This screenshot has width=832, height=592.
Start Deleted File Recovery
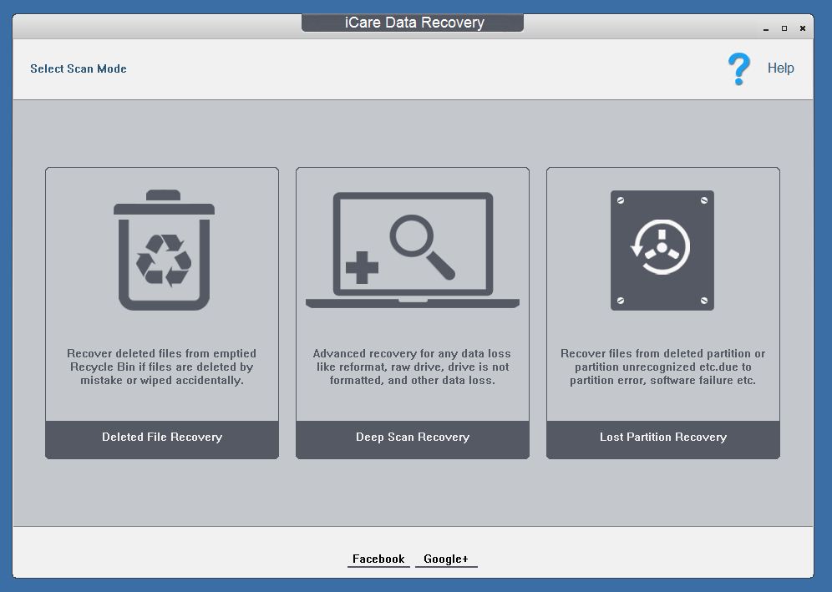162,440
